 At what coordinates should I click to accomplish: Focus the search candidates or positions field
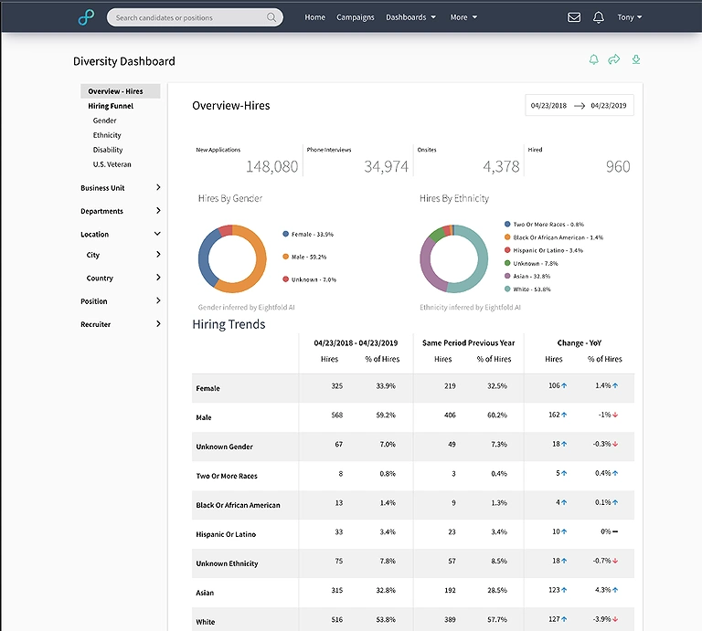[x=195, y=17]
